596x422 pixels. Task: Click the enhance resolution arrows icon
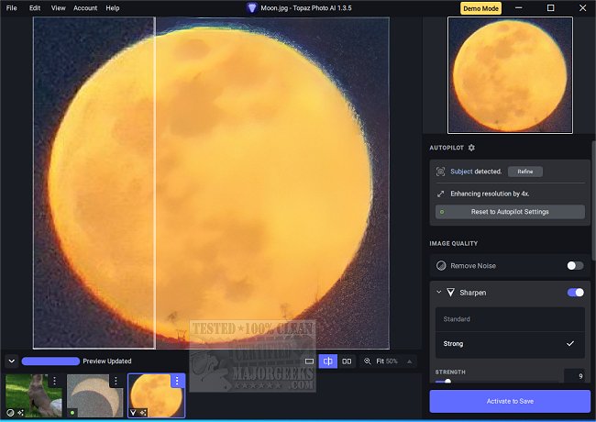[440, 194]
